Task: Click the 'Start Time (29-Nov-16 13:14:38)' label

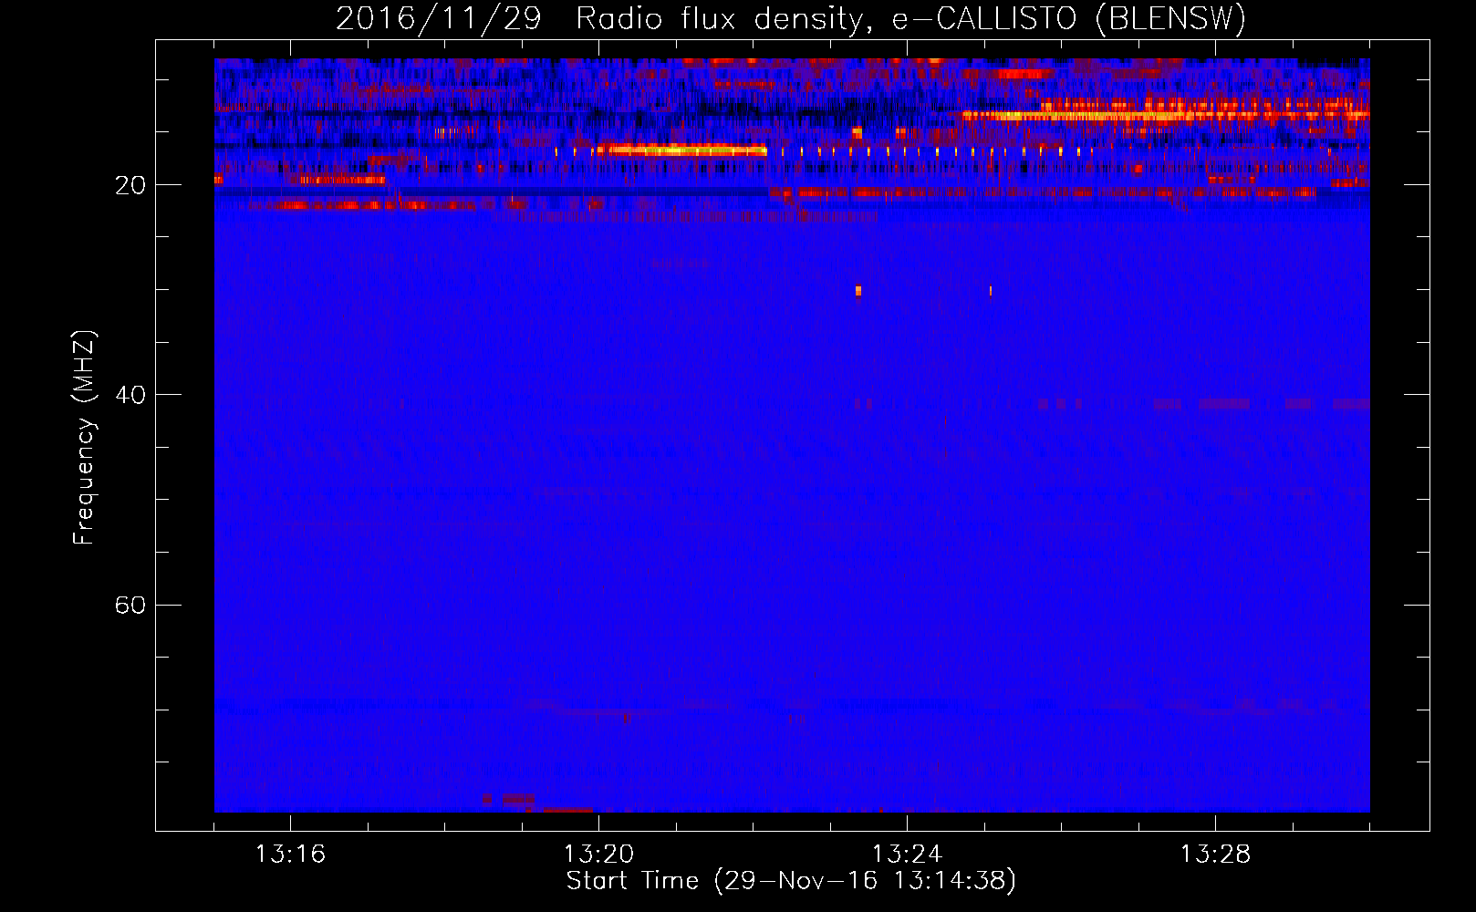Action: click(791, 881)
